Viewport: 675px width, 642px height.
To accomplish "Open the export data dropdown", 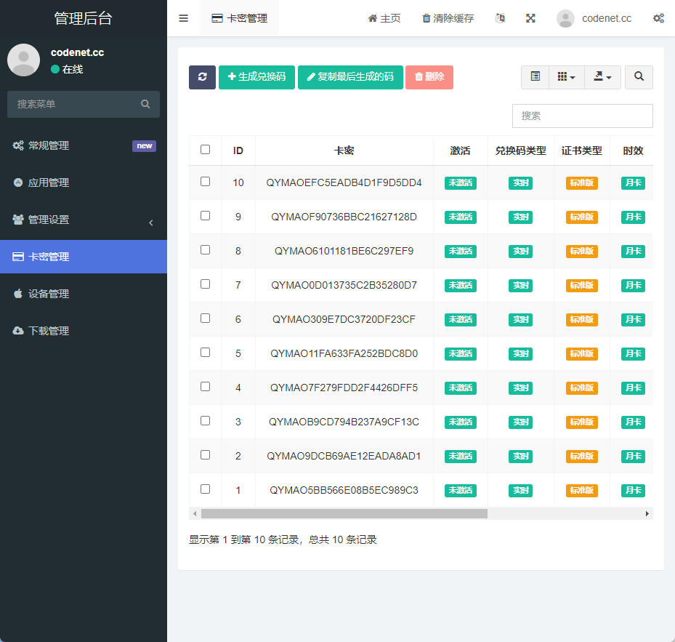I will click(x=602, y=77).
